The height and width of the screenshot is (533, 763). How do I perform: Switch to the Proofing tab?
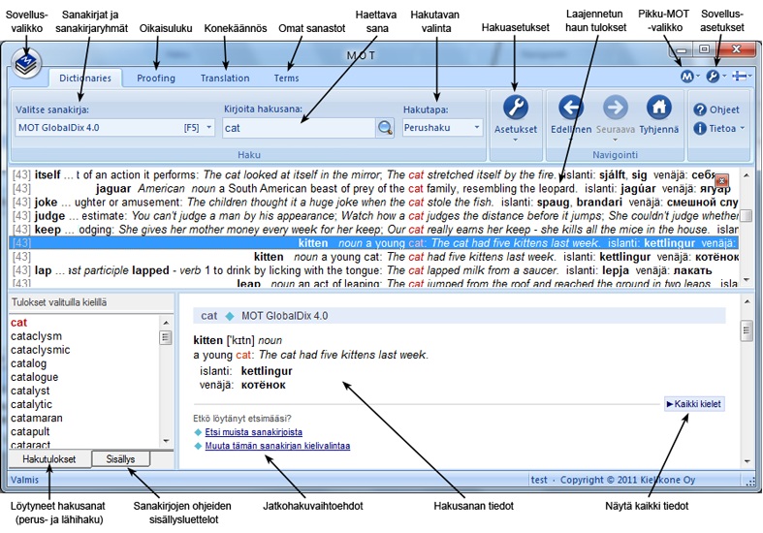pyautogui.click(x=156, y=78)
